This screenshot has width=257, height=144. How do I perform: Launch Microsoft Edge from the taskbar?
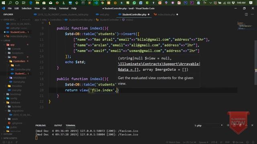[31, 3]
